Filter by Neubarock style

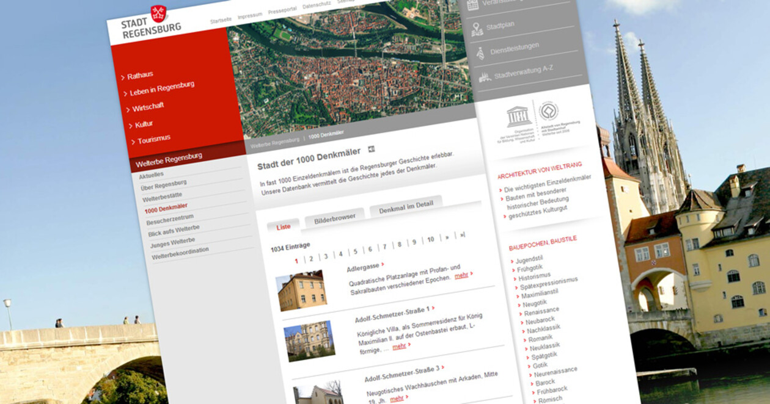coord(540,320)
